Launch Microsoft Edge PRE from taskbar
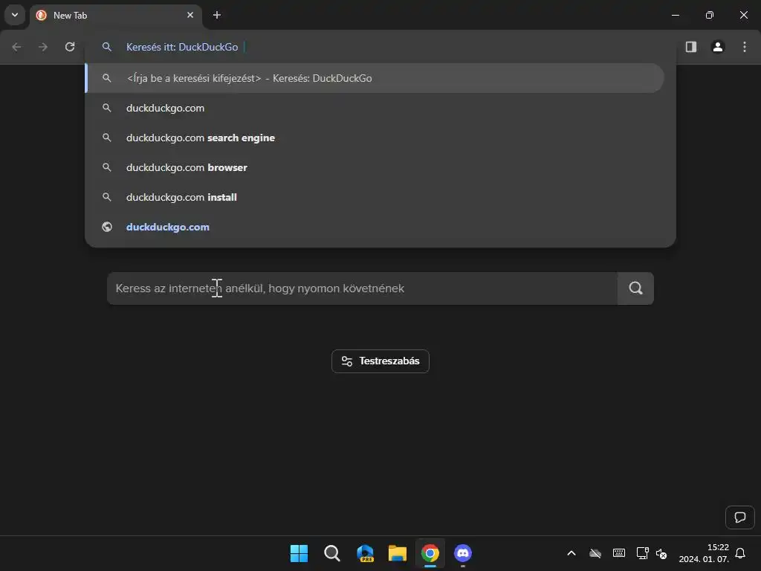 [365, 553]
